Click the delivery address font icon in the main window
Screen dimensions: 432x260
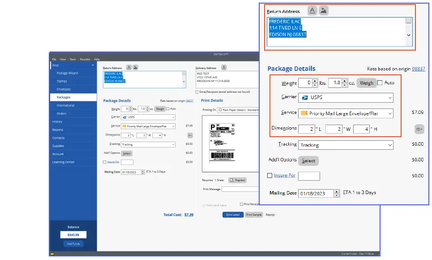coord(224,67)
